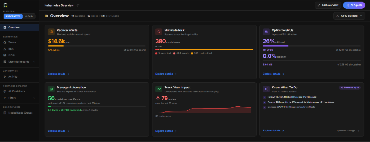Click the More dashboards grid icon
370x142 pixels.
point(5,62)
